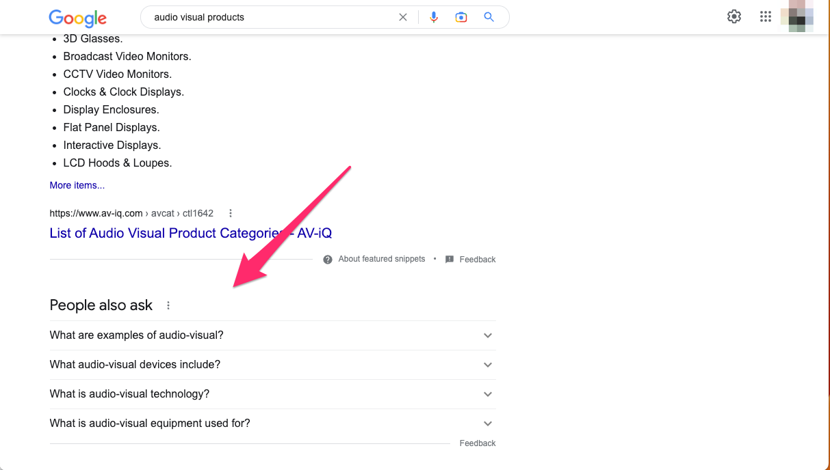Screen dimensions: 830x470
Task: Click the People also ask heading
Action: point(101,305)
